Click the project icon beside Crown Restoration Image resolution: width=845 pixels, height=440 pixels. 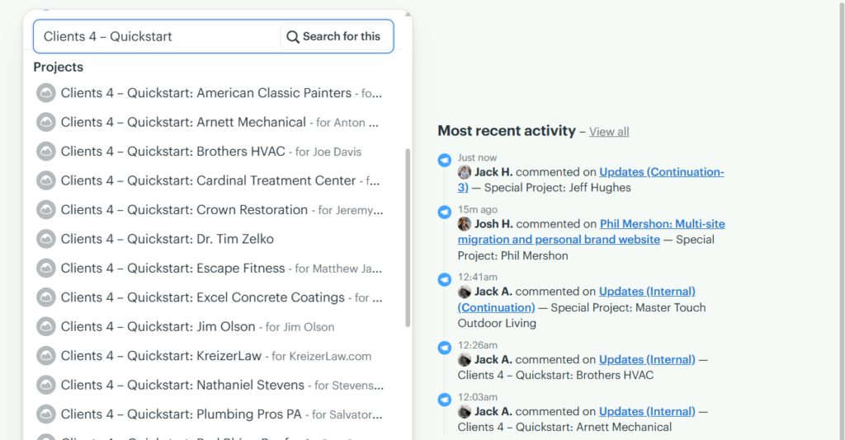46,210
